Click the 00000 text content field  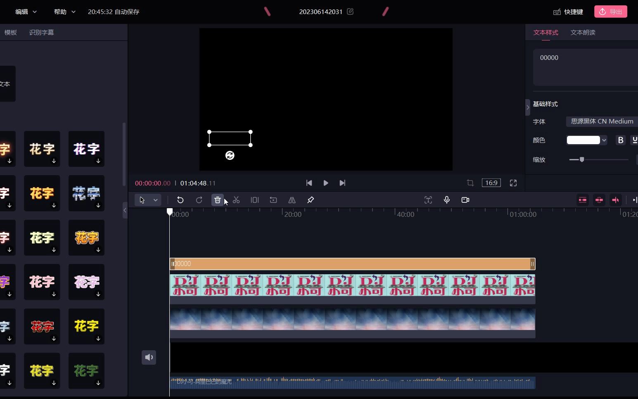click(586, 67)
